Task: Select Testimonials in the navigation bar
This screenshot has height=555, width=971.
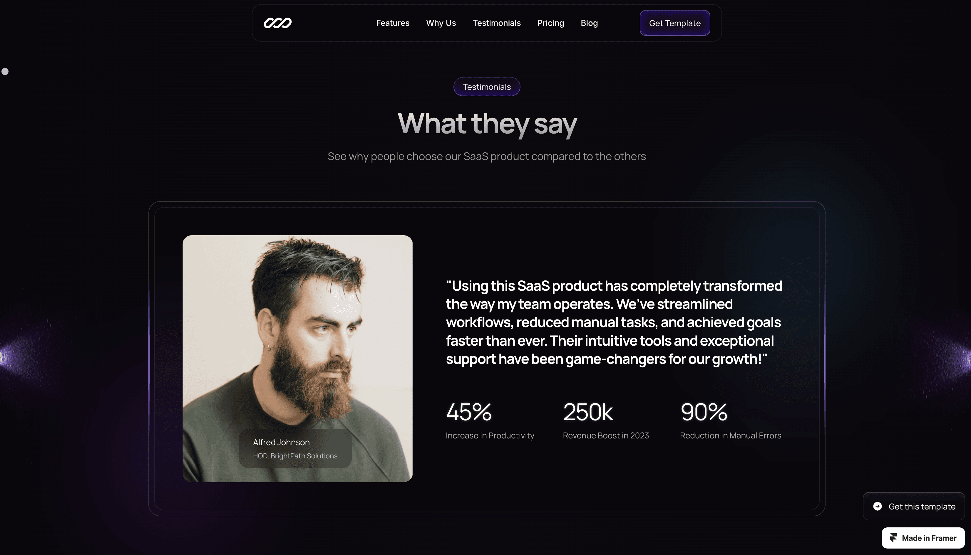Action: tap(497, 23)
